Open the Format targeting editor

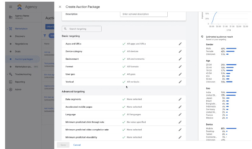(180, 67)
